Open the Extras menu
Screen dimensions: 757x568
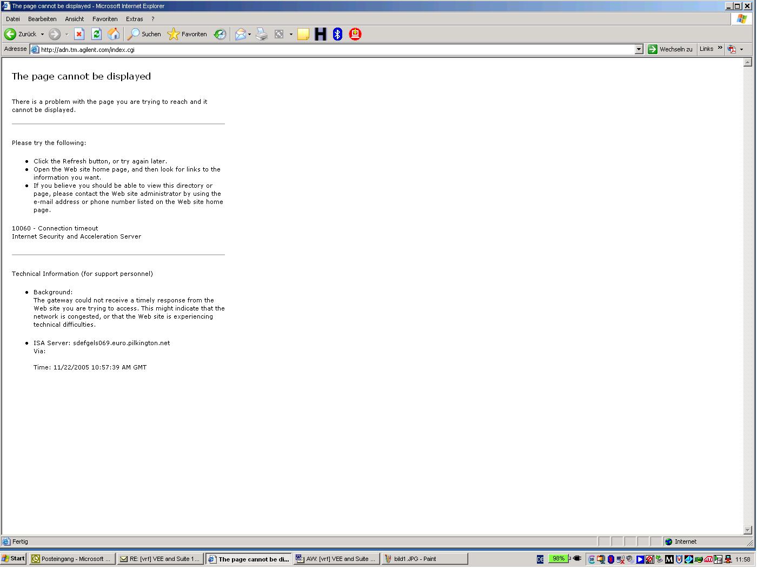pyautogui.click(x=134, y=19)
